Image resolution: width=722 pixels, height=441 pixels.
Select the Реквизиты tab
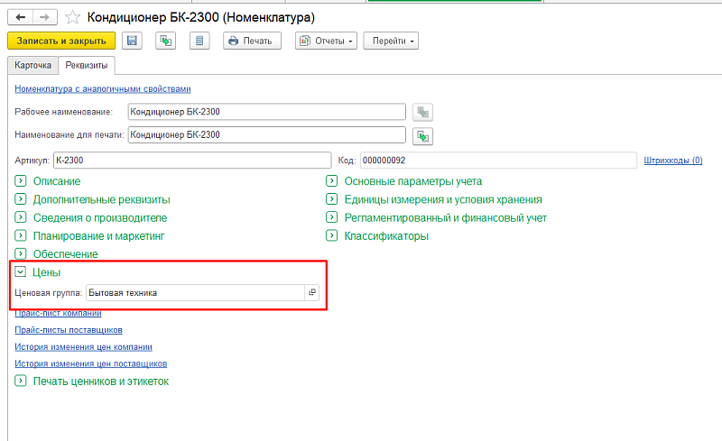point(86,66)
